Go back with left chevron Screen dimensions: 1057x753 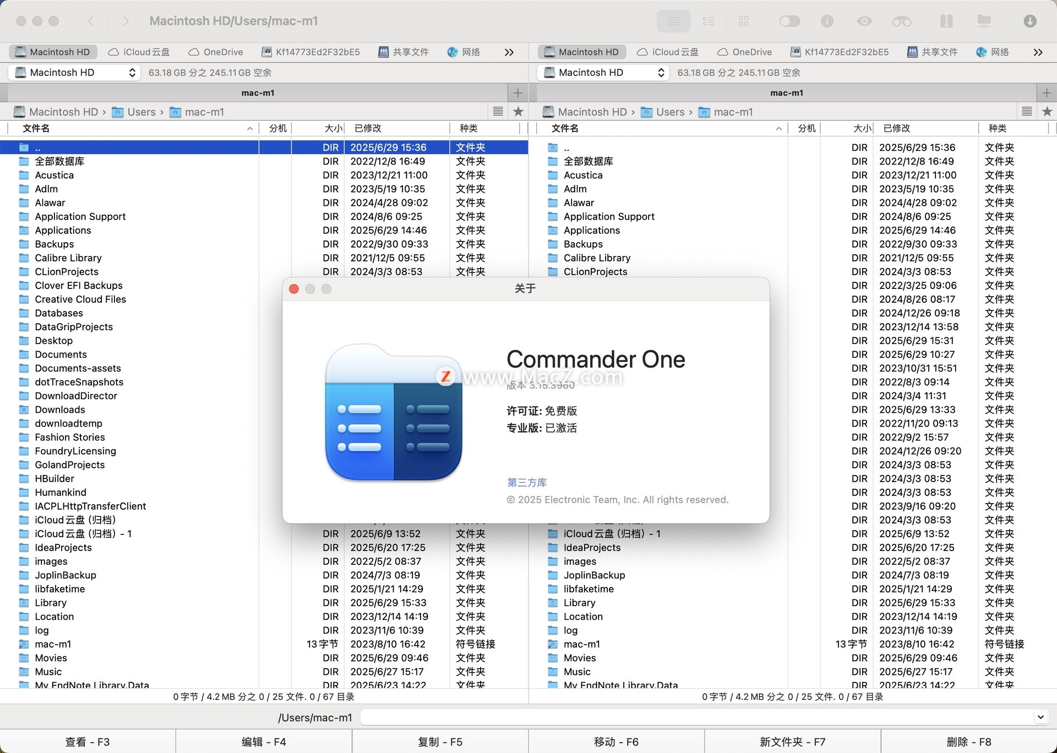[x=91, y=21]
